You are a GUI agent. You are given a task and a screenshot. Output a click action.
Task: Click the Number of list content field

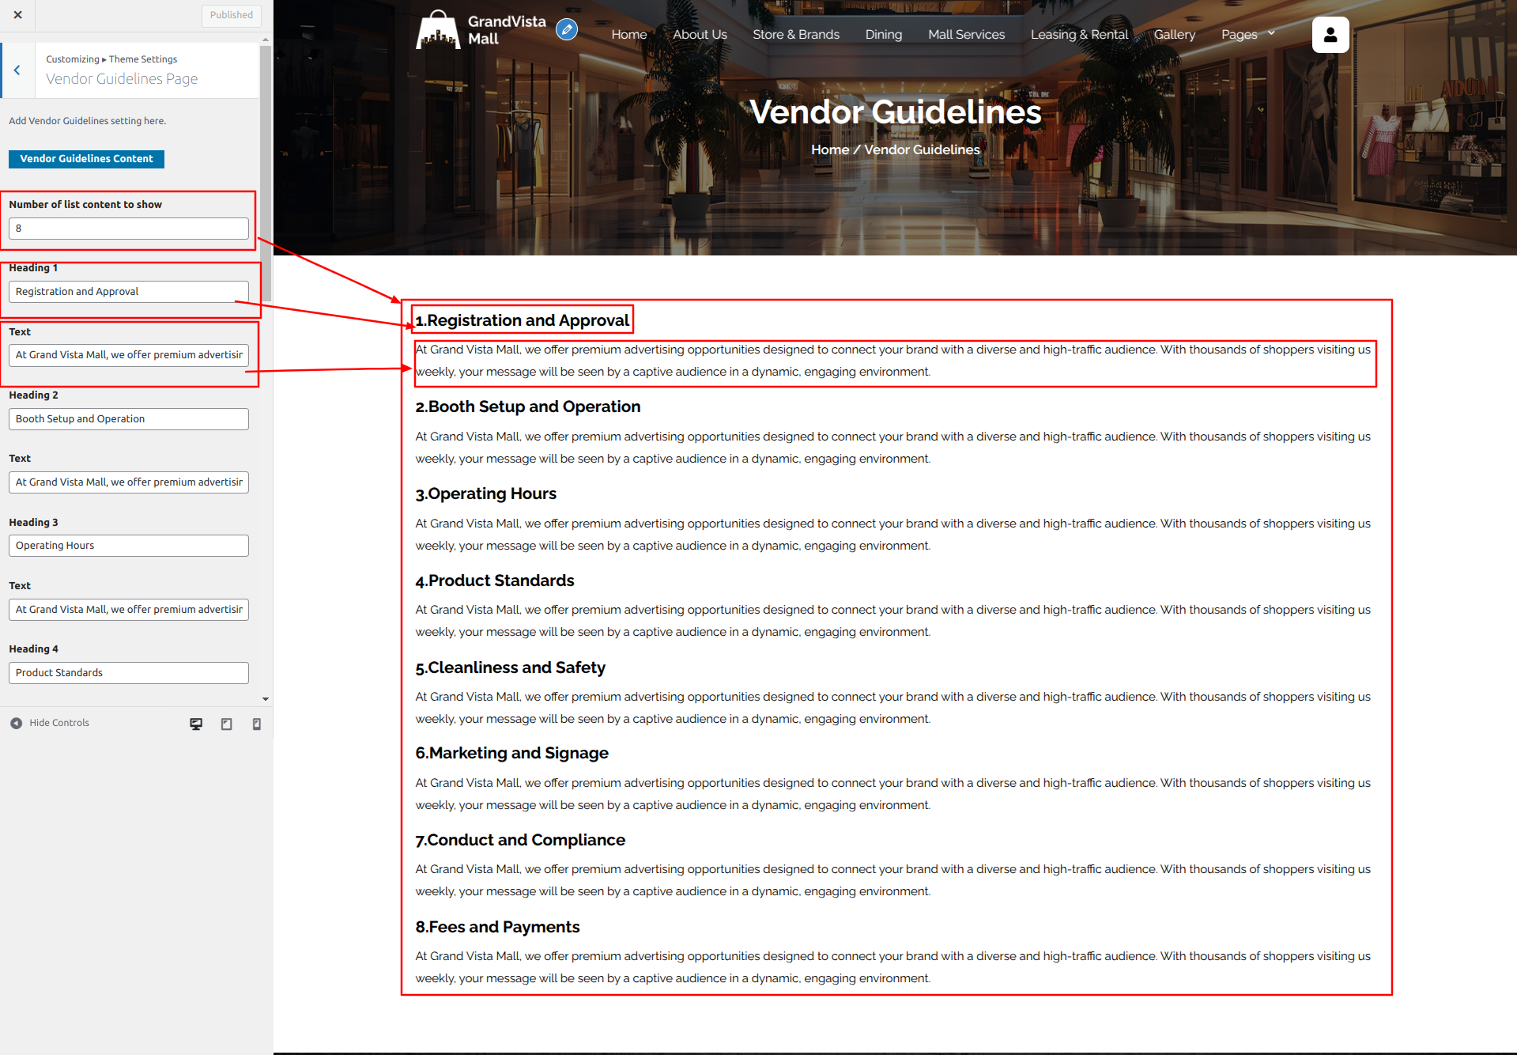click(128, 229)
